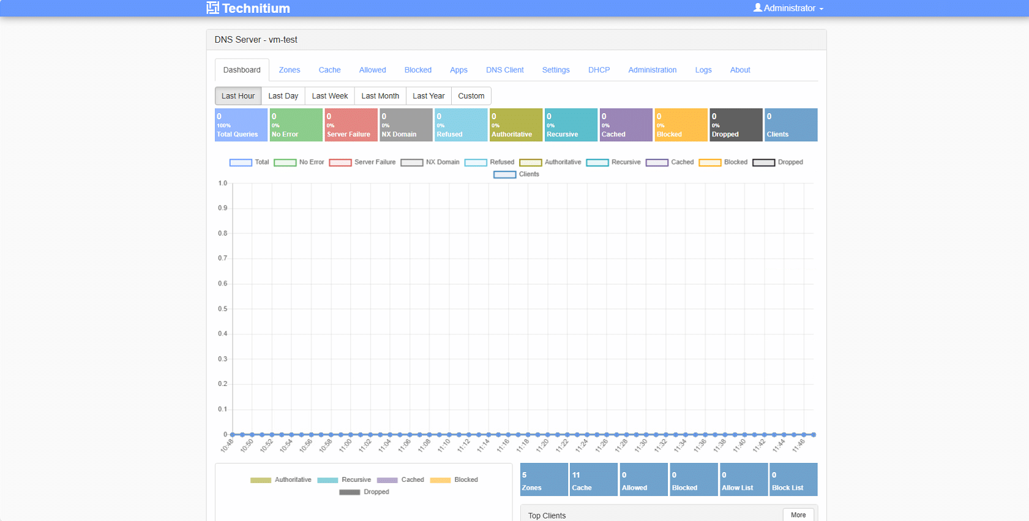Switch to the Zones tab

289,70
